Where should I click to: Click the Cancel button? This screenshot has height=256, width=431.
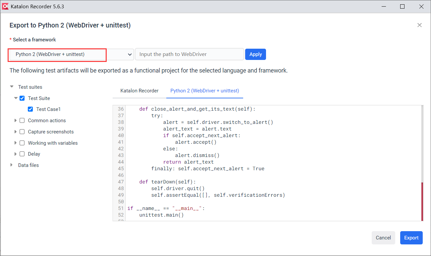click(x=383, y=238)
